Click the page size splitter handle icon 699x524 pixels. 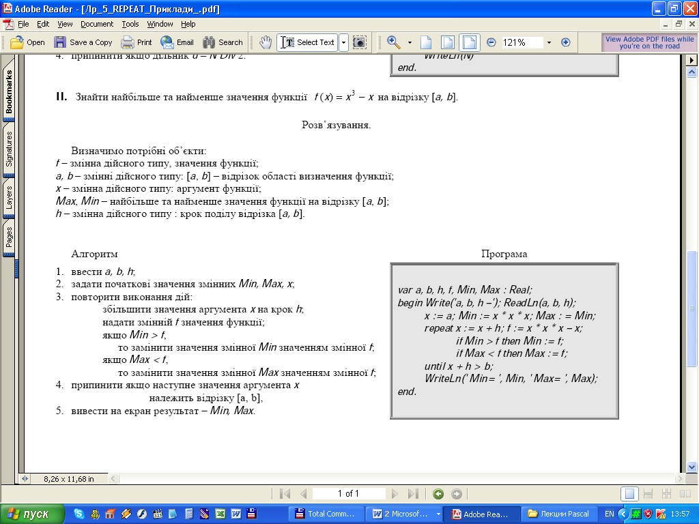(x=25, y=479)
